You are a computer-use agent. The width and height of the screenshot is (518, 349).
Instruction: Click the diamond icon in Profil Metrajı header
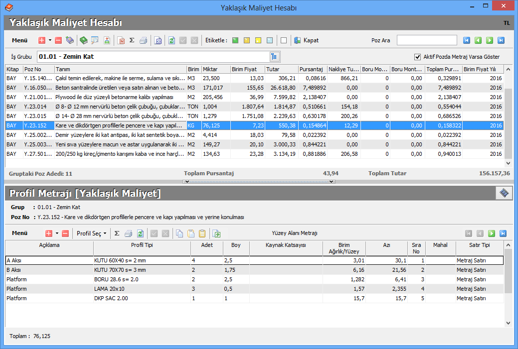pyautogui.click(x=504, y=193)
